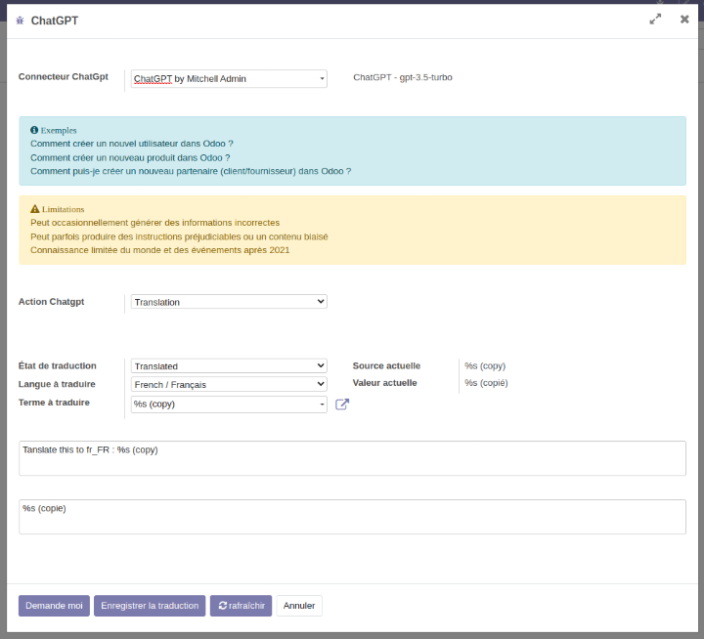Open the Terme à traduire dropdown
704x639 pixels.
[x=229, y=405]
